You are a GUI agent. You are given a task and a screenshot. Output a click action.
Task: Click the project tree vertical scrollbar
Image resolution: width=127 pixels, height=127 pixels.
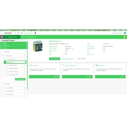pyautogui.click(x=27, y=70)
